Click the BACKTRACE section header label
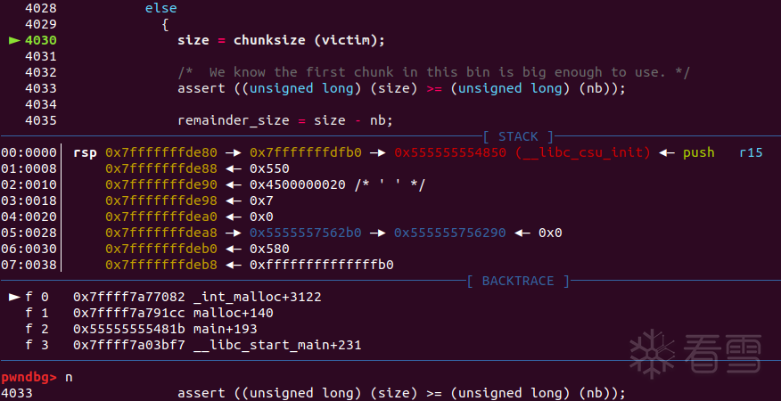Screen dimensions: 781x401 pyautogui.click(x=517, y=281)
